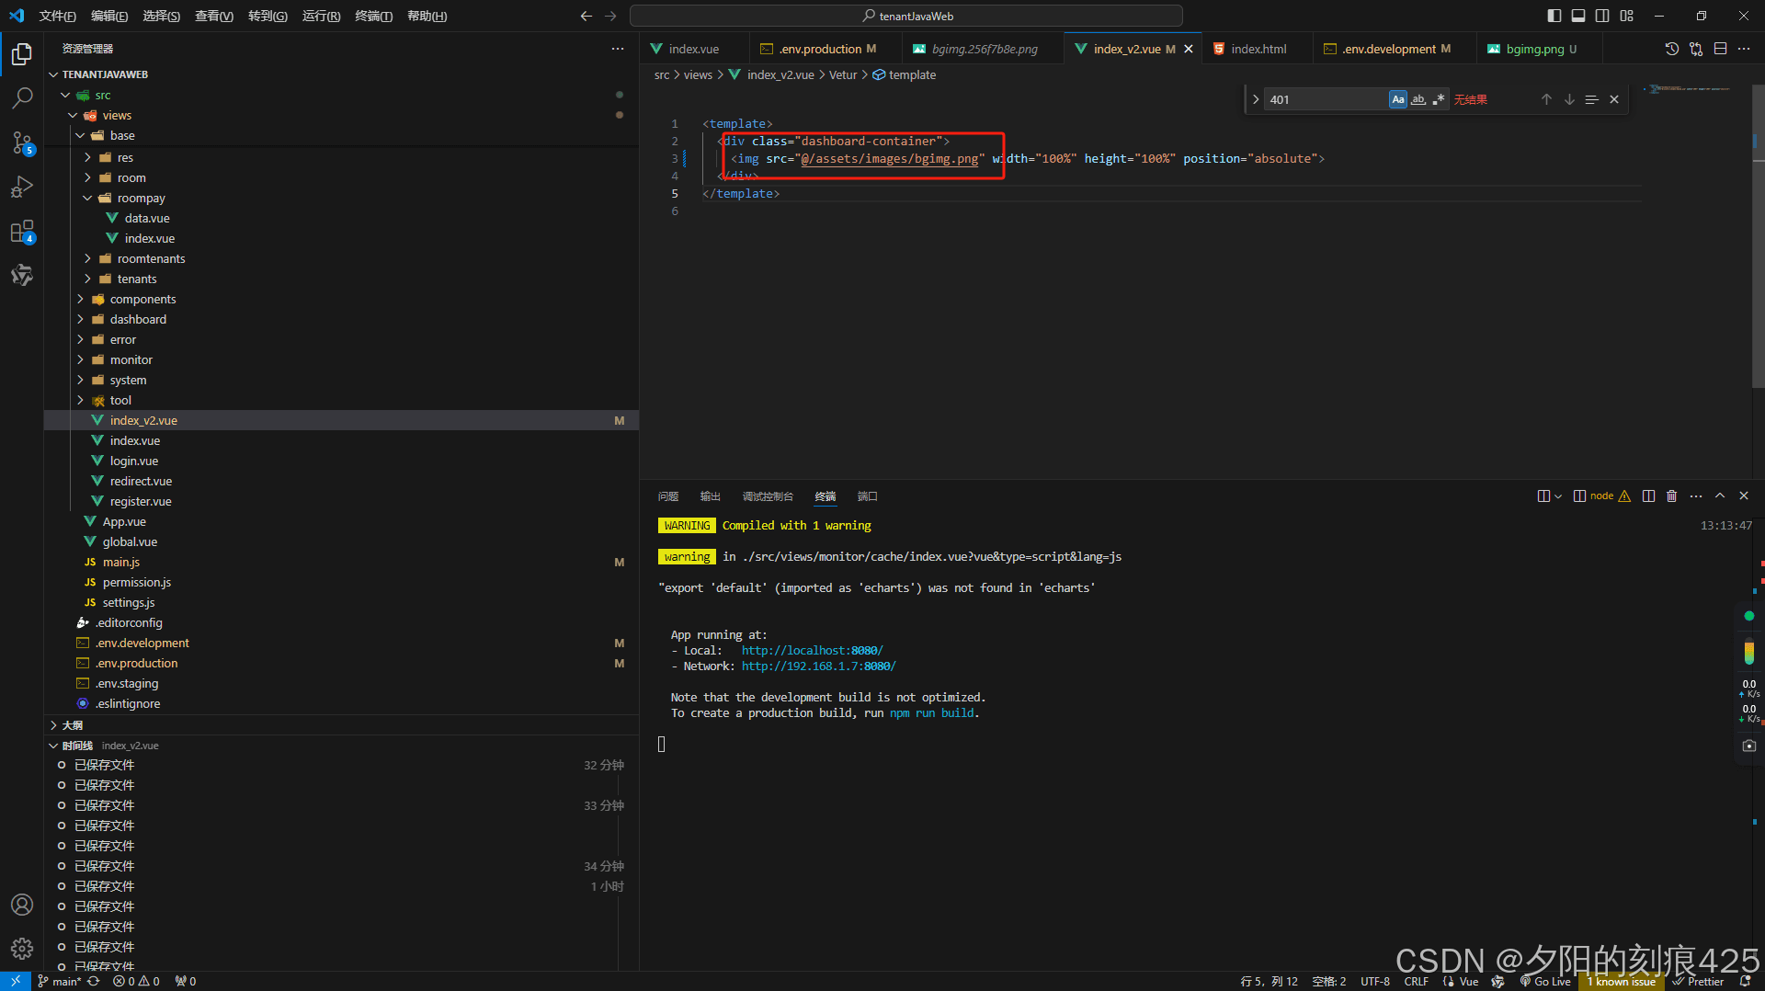Open the Search view in activity bar
The width and height of the screenshot is (1765, 991).
22,97
